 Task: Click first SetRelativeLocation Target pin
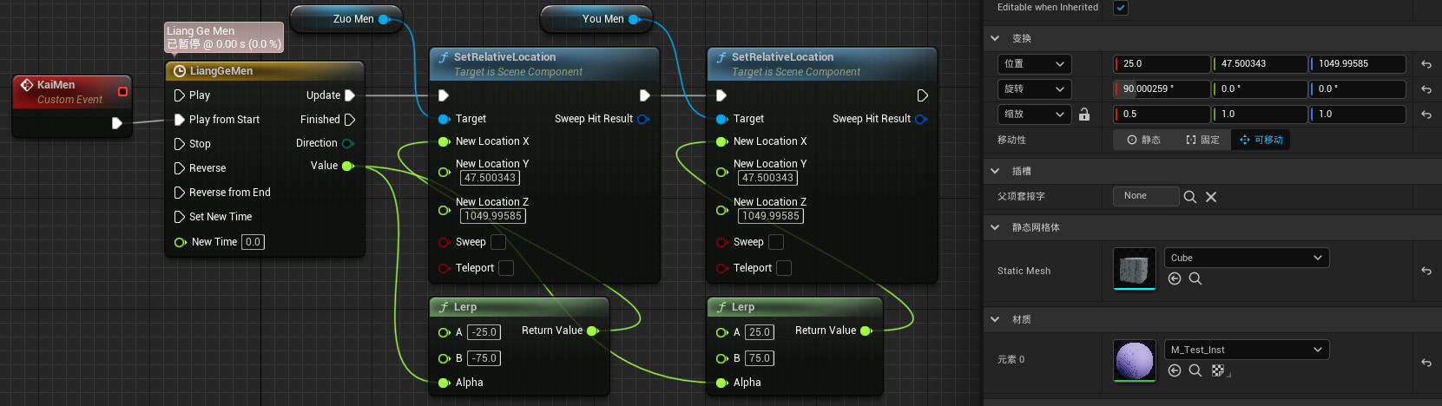point(444,119)
